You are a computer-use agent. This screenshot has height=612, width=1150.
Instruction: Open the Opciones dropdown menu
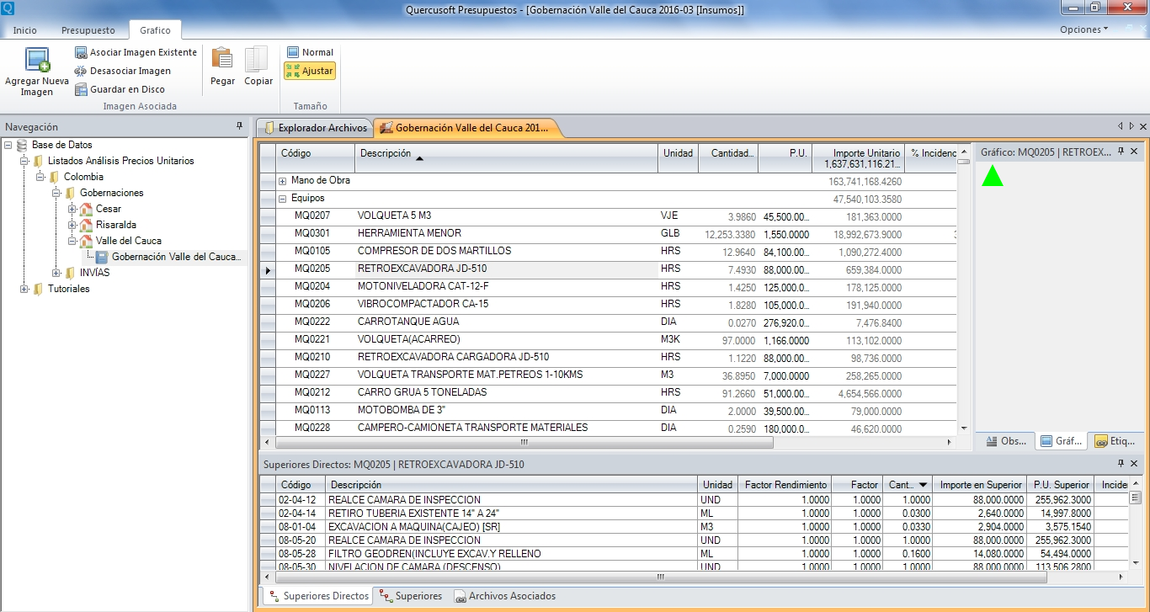click(1083, 29)
